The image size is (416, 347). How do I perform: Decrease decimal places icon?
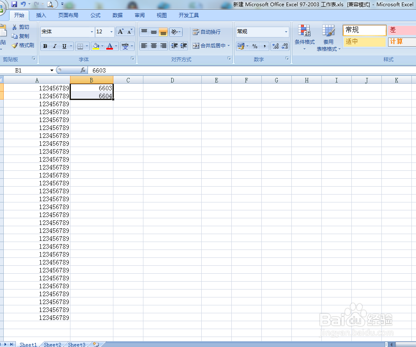285,46
